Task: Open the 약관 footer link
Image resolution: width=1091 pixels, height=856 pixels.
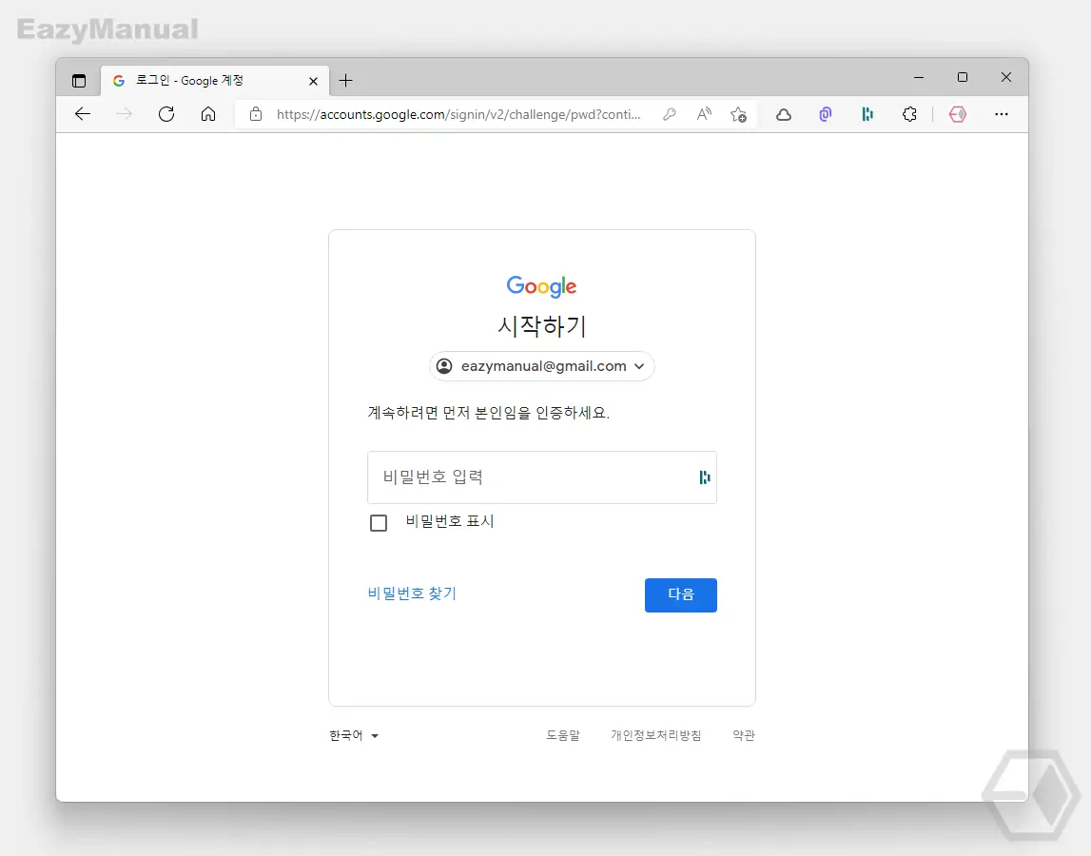Action: (x=743, y=735)
